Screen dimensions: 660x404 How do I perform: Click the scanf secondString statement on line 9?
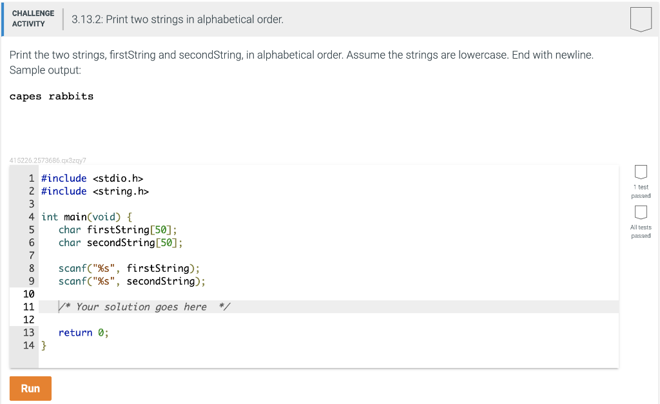click(131, 281)
